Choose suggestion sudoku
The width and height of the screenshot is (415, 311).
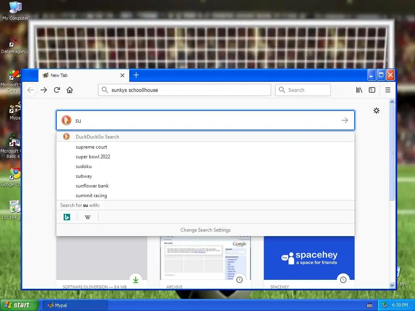(205, 166)
